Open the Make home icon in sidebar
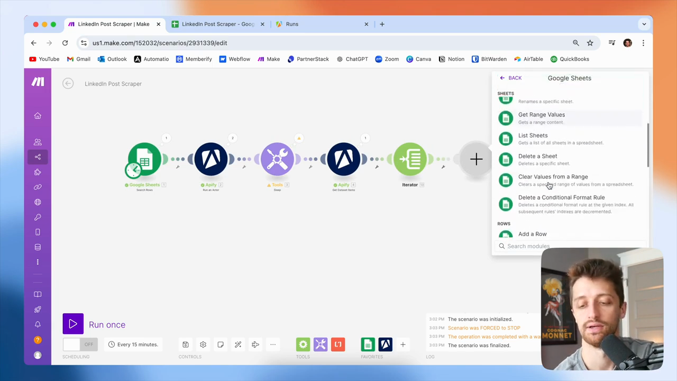Screen dimensions: 677x381 click(x=38, y=116)
